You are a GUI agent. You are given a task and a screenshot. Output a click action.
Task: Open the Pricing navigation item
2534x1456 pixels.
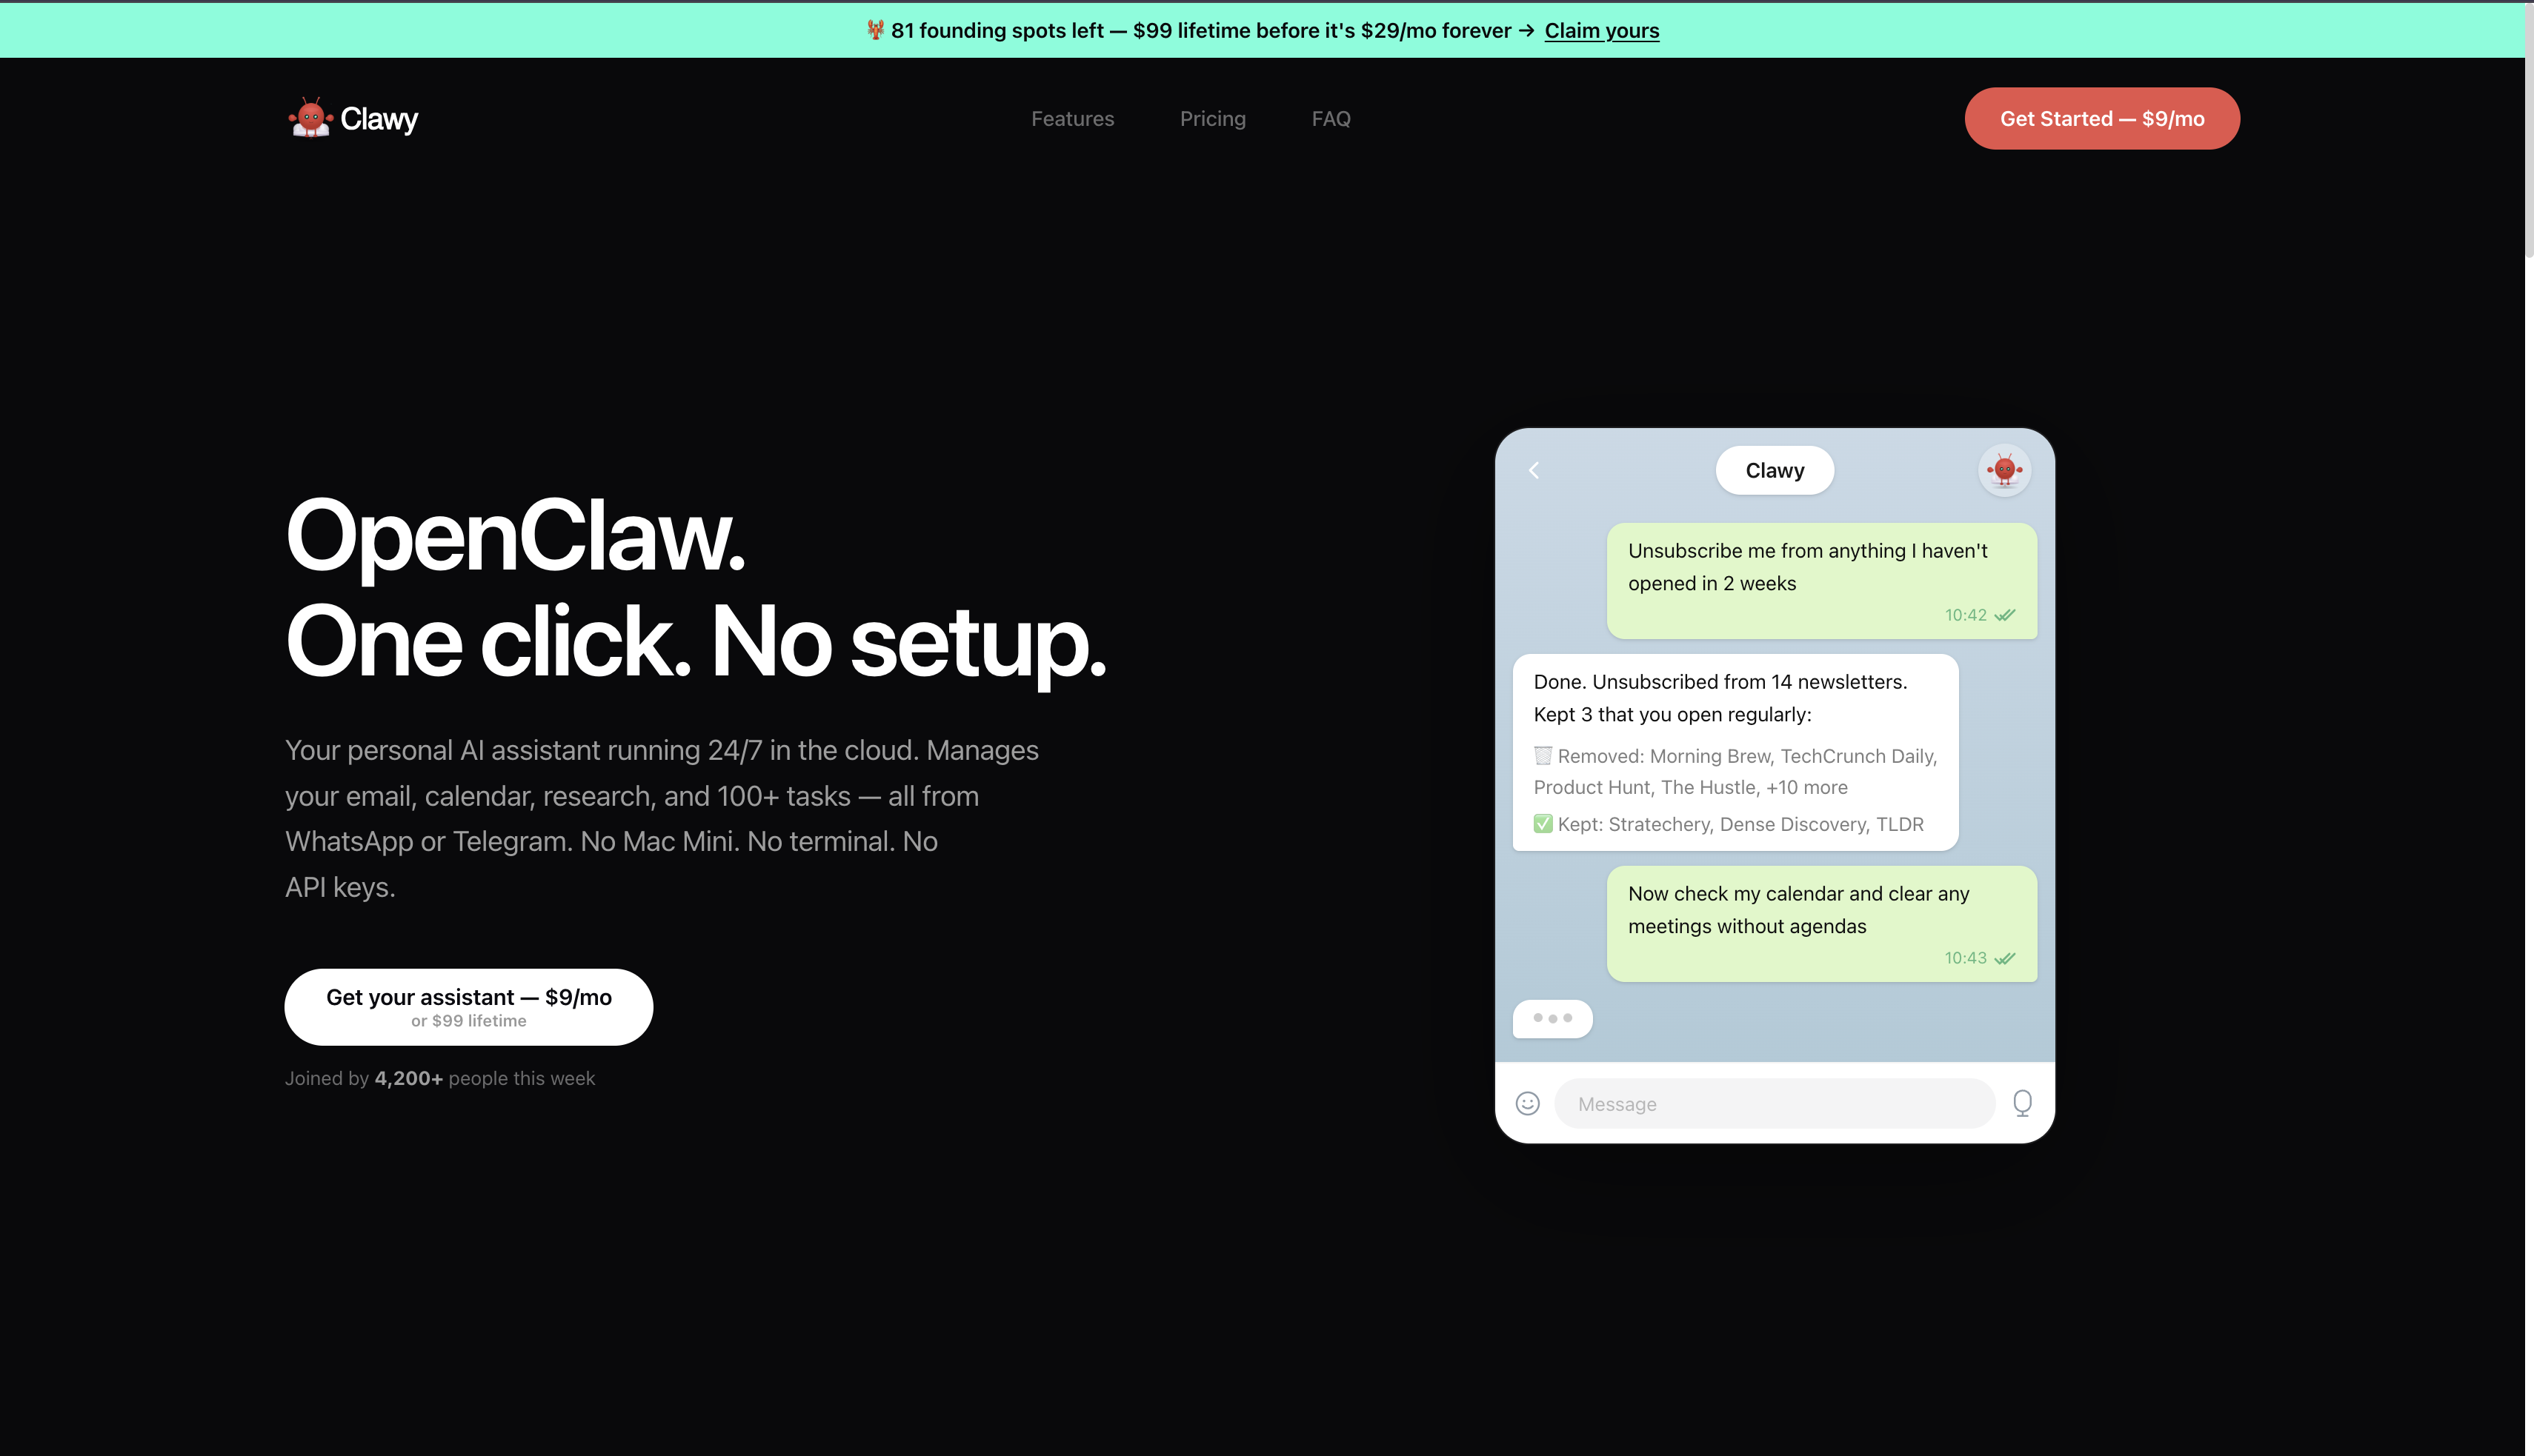(x=1212, y=118)
